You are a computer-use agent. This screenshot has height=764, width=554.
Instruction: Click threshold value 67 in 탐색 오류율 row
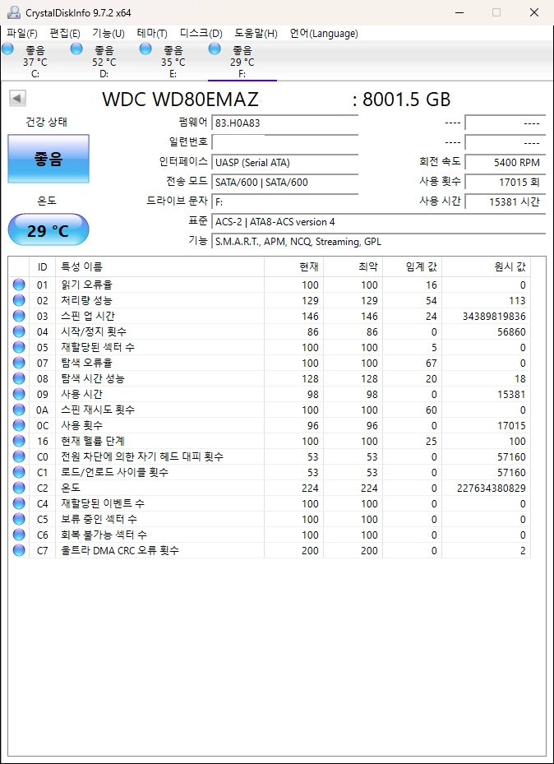point(431,363)
